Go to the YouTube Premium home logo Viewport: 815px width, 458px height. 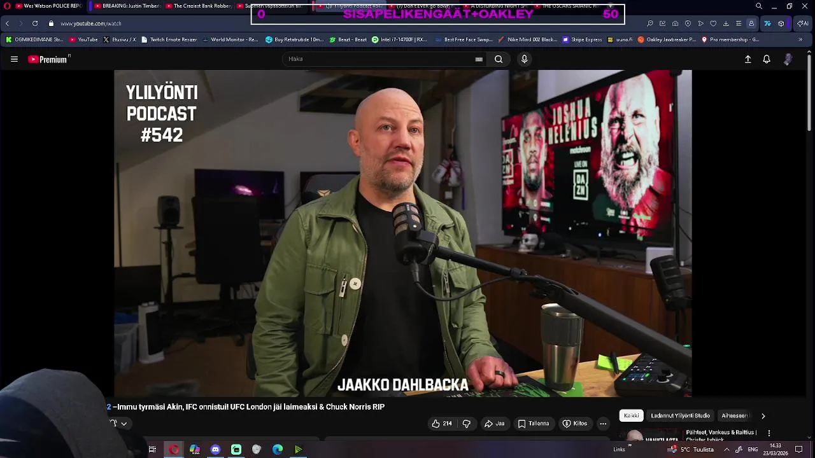(x=48, y=59)
